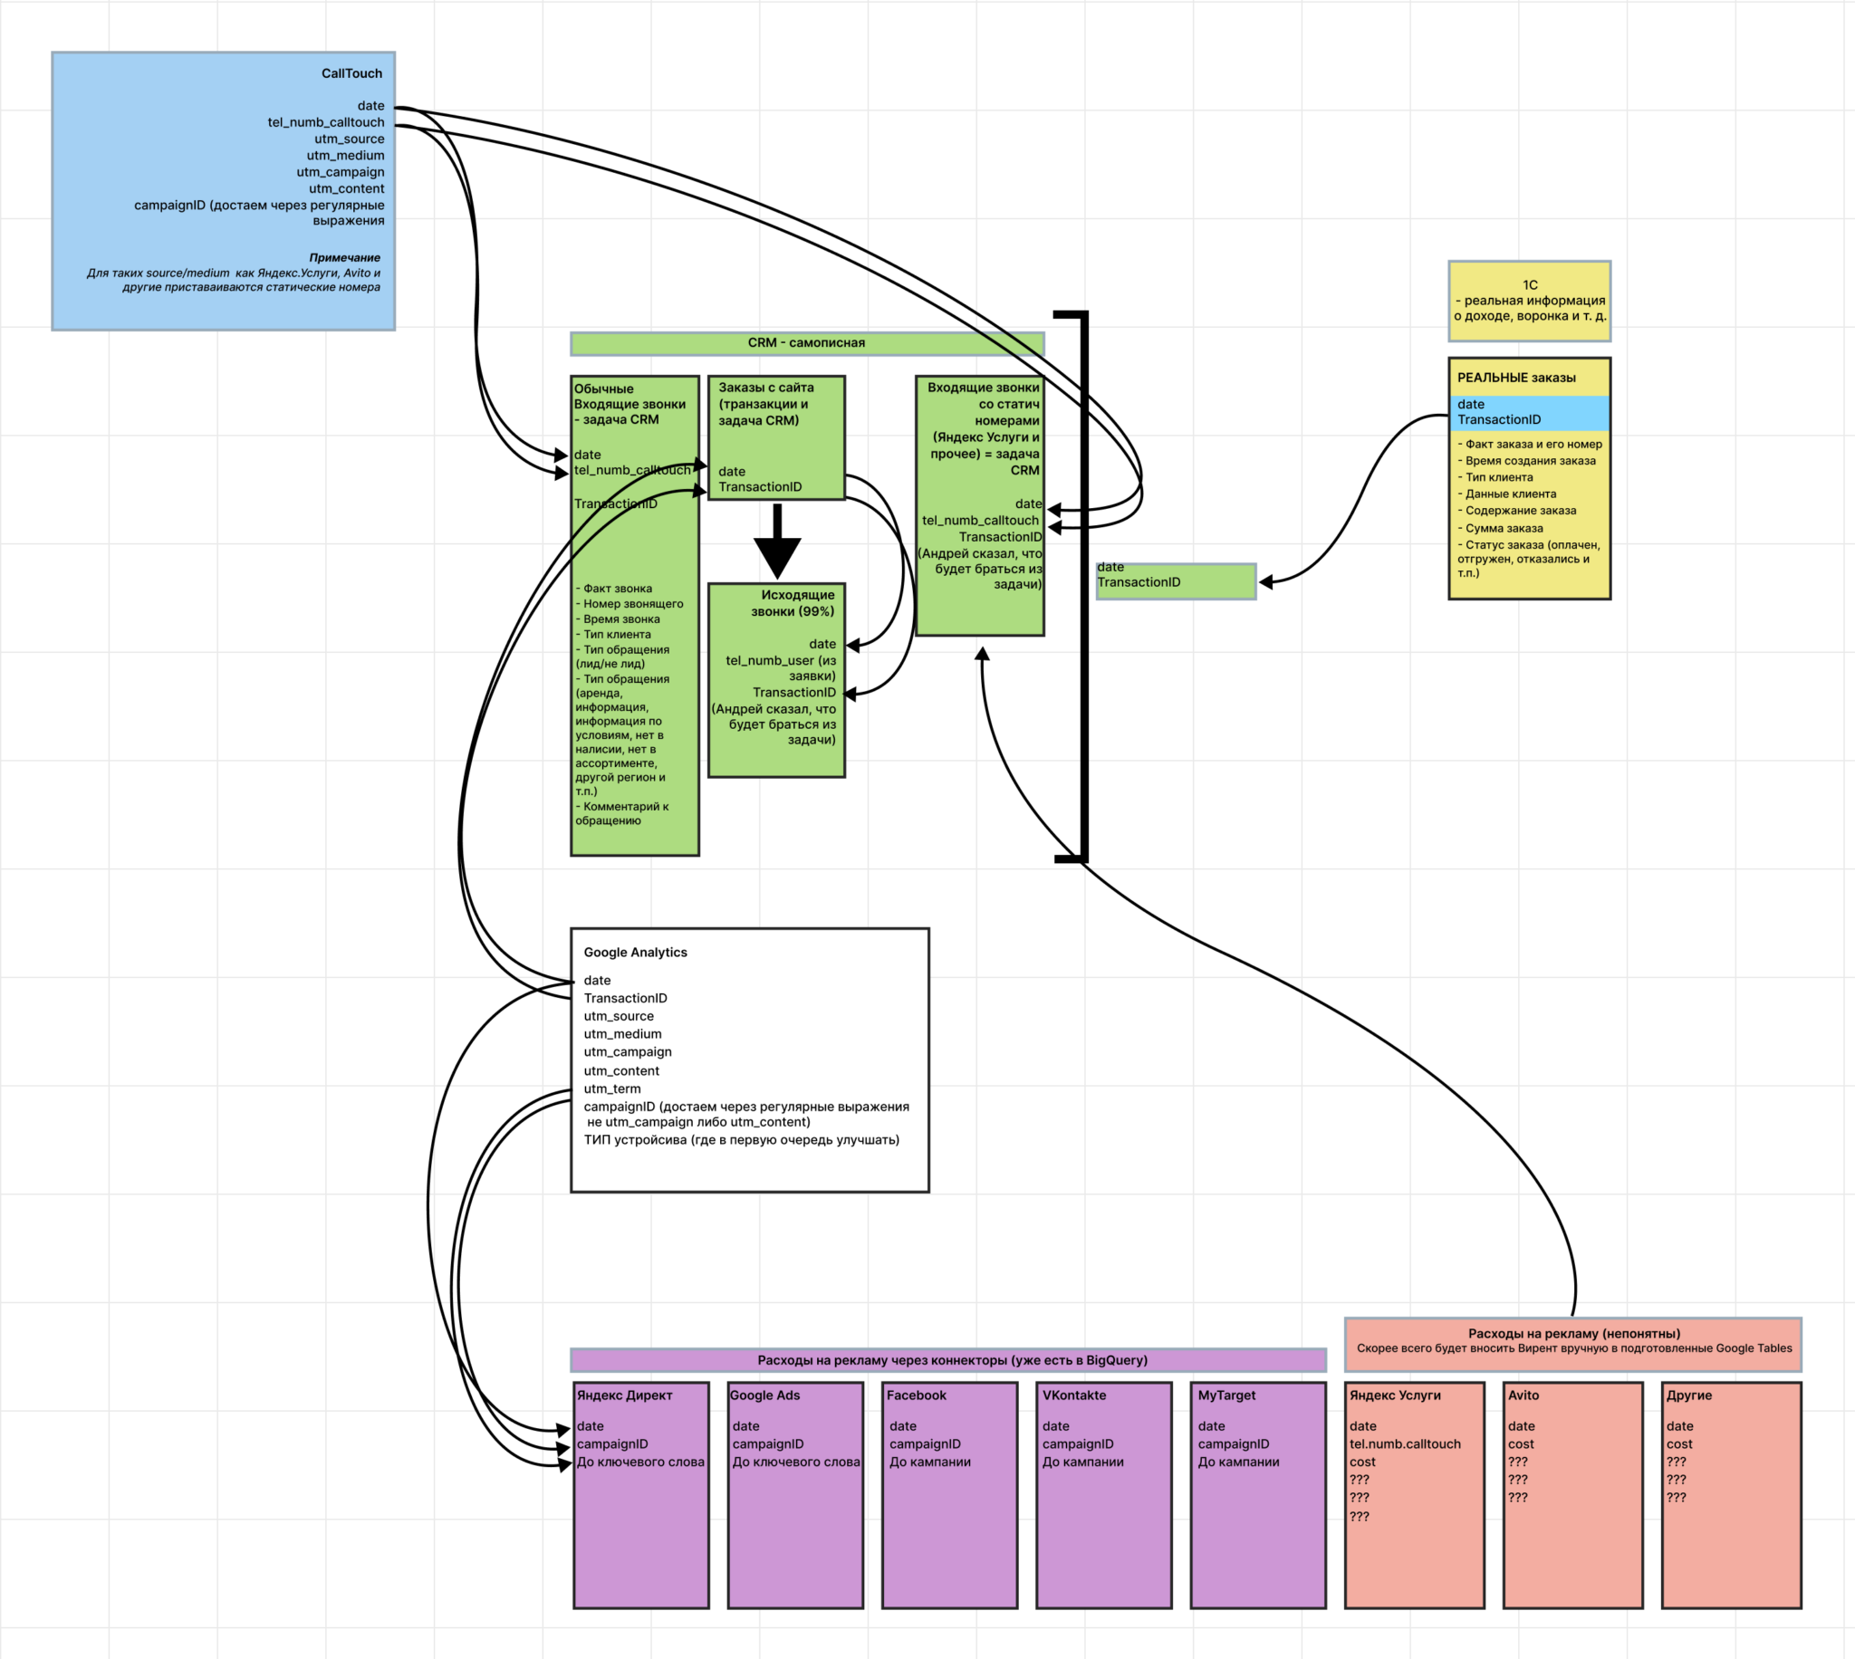The image size is (1855, 1659).
Task: Select the Яндекс Директ purple card
Action: pyautogui.click(x=640, y=1496)
